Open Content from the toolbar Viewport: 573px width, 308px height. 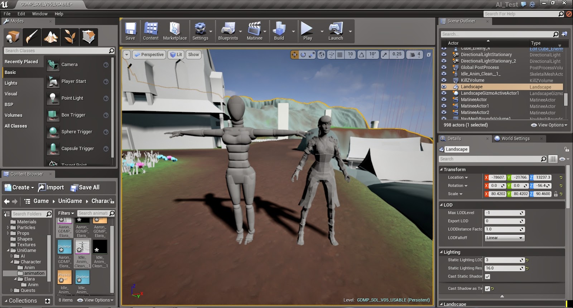point(151,31)
